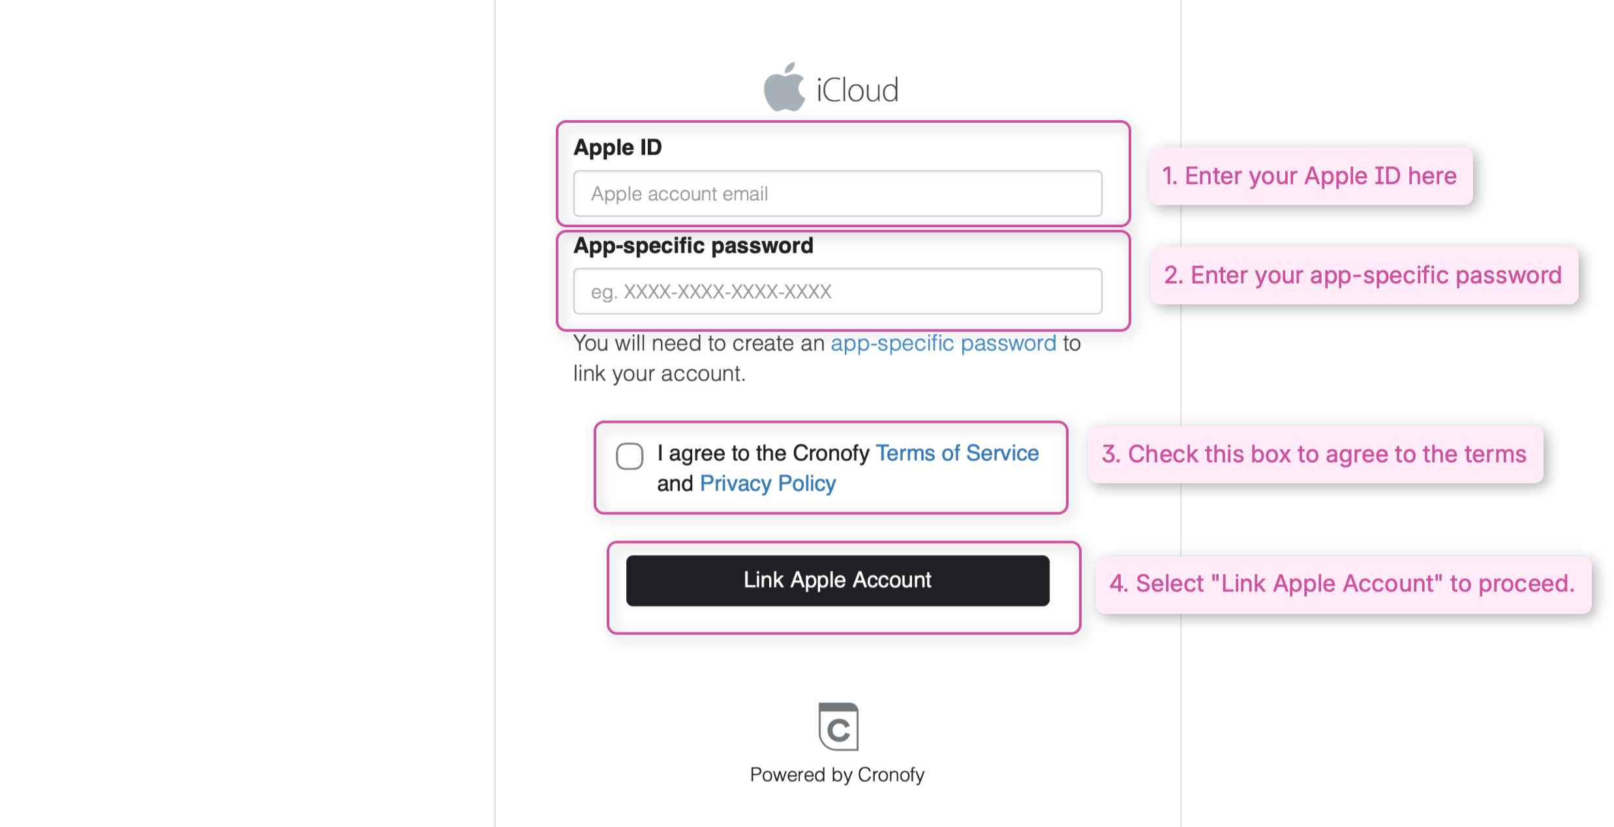Screen dimensions: 1614x827
Task: Click the "3. Check this box" callout
Action: (1314, 454)
